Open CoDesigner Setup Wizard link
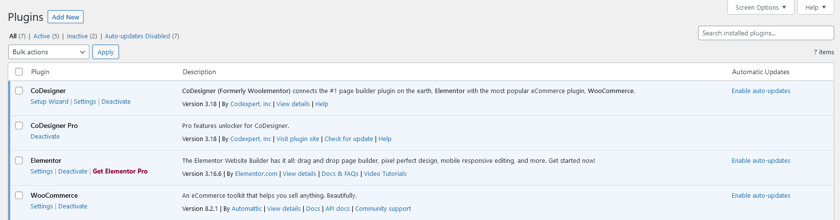This screenshot has width=840, height=220. [50, 102]
